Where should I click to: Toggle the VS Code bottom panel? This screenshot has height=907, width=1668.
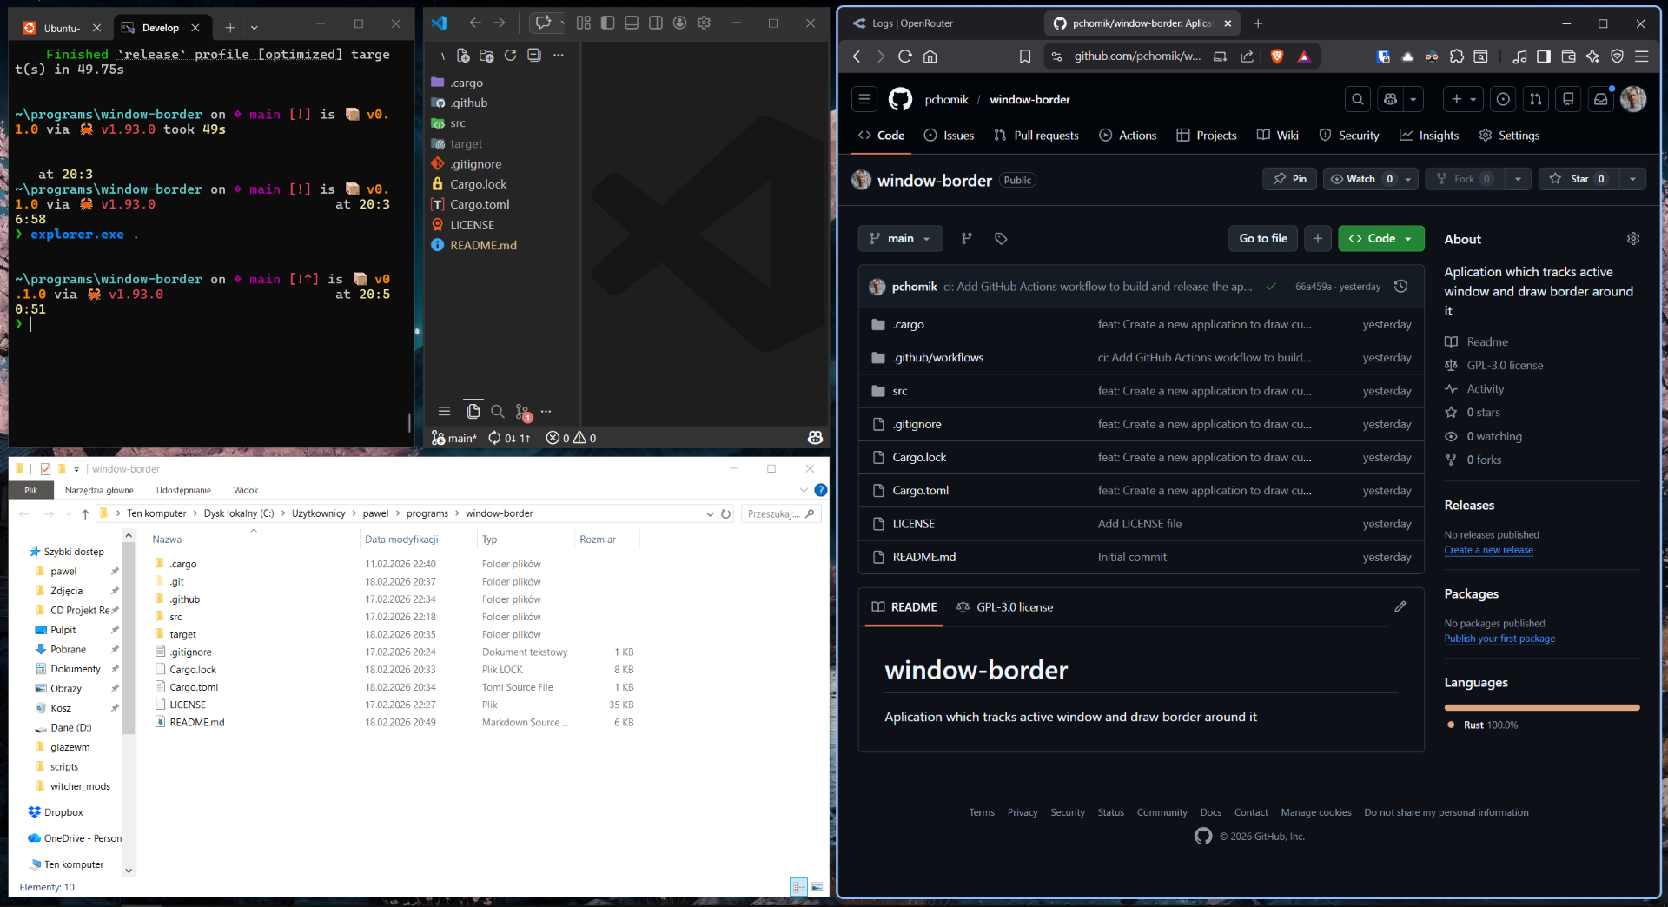(632, 23)
